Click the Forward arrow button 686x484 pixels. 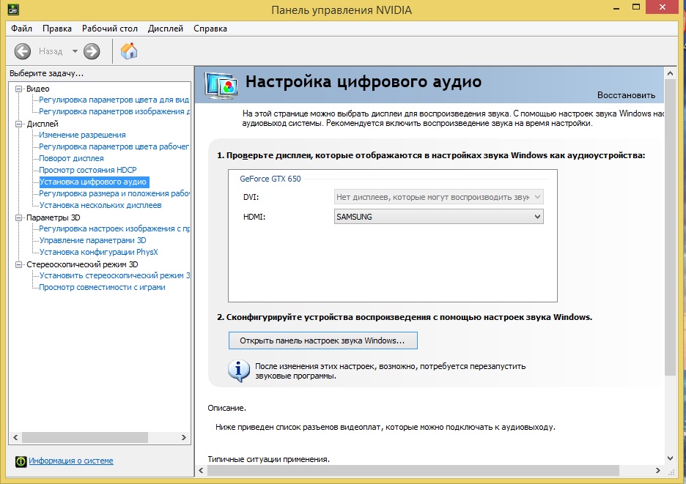point(92,51)
